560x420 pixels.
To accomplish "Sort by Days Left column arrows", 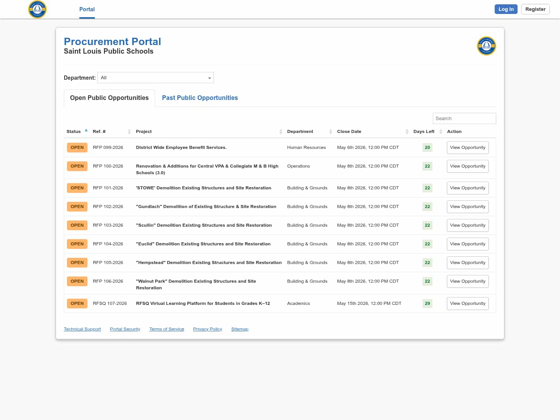I will coord(441,132).
